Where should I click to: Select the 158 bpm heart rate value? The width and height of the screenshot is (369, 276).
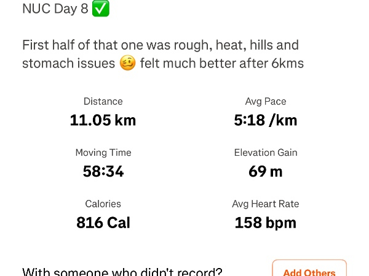(x=266, y=222)
